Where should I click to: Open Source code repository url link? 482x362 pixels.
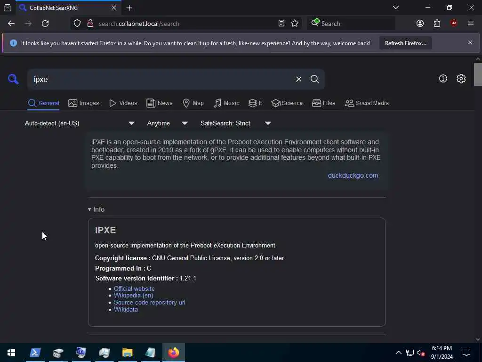[149, 302]
